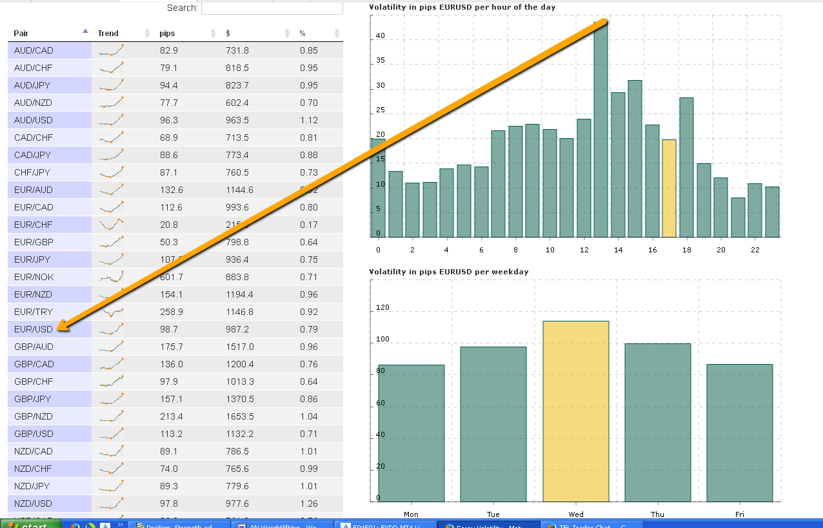This screenshot has width=823, height=528.
Task: Select the EUR/JPY pair
Action: pos(32,259)
